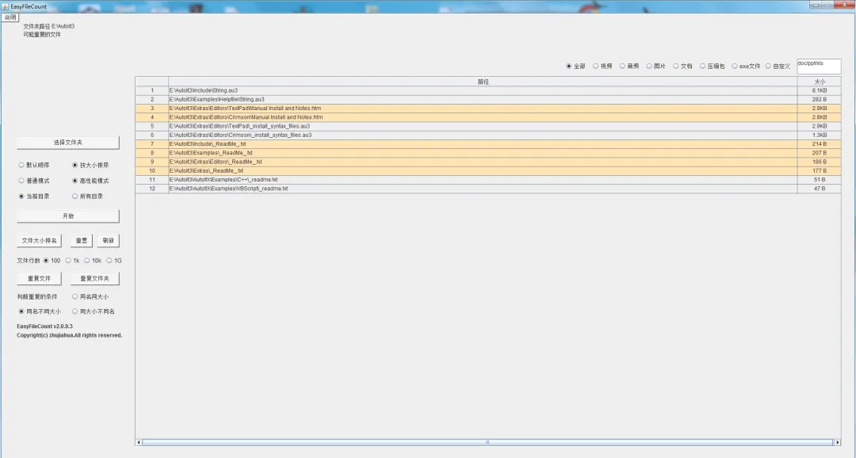The image size is (856, 458).
Task: Click the 重置 button
Action: click(82, 241)
